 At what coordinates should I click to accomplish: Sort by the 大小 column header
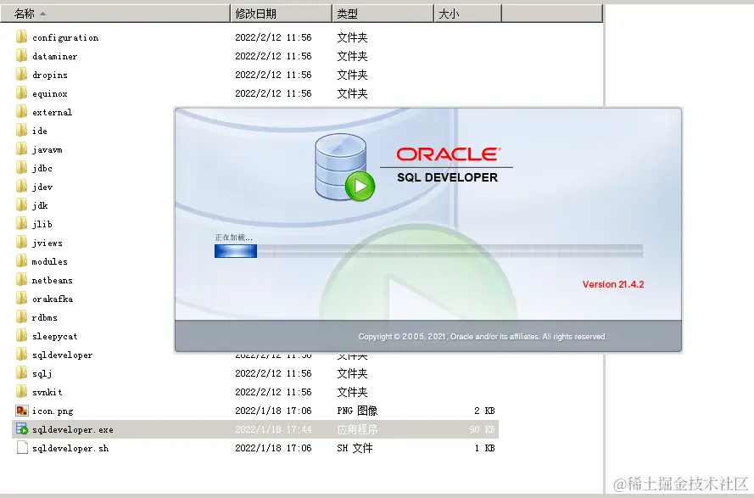click(468, 14)
